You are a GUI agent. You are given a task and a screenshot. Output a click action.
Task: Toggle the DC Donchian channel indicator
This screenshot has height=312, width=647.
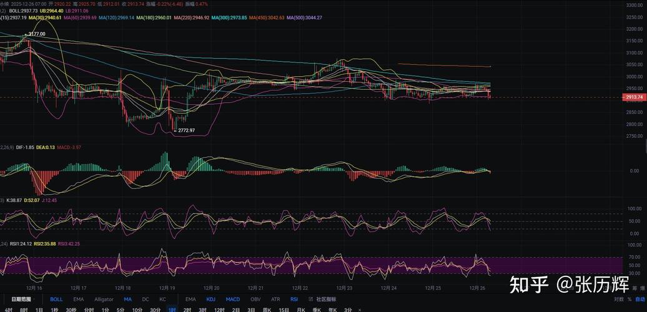click(146, 300)
